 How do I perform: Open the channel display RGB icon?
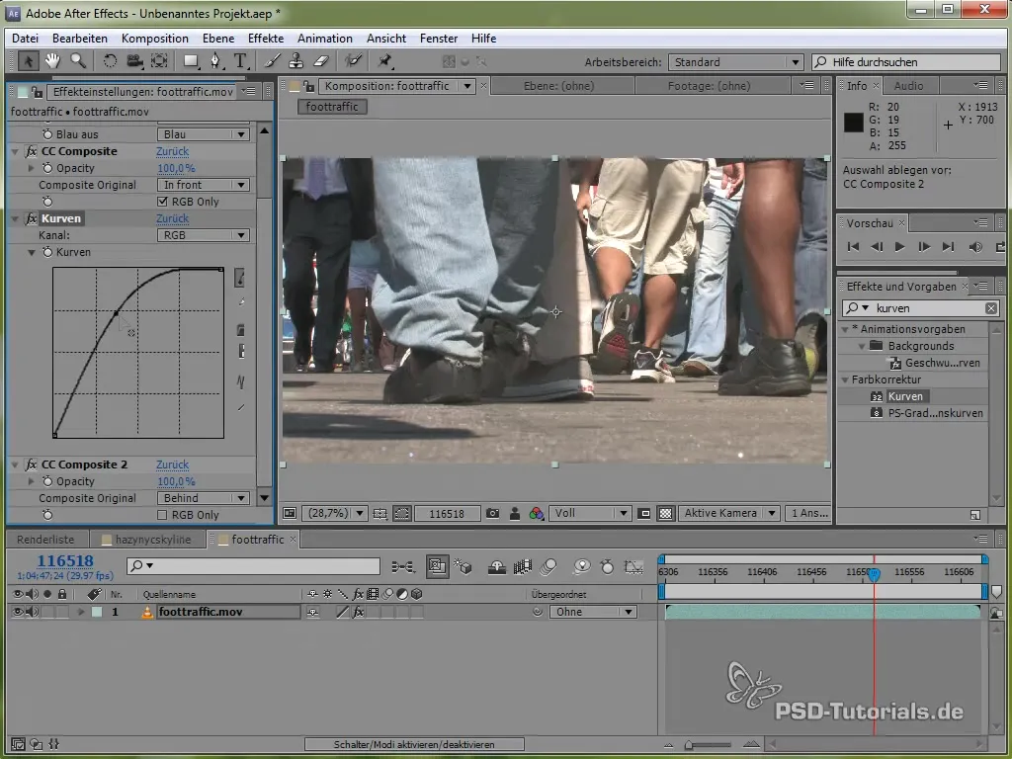[536, 514]
